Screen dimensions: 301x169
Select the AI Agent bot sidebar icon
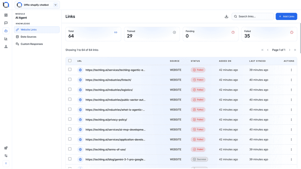6,31
